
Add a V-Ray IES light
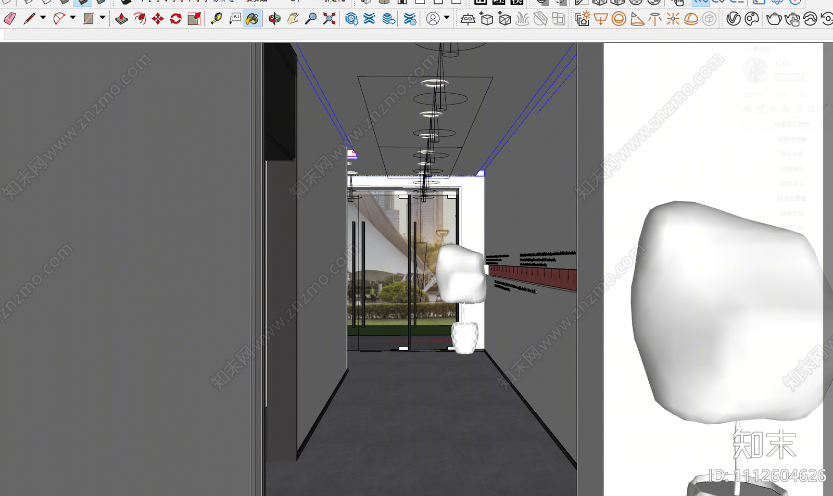pos(655,19)
